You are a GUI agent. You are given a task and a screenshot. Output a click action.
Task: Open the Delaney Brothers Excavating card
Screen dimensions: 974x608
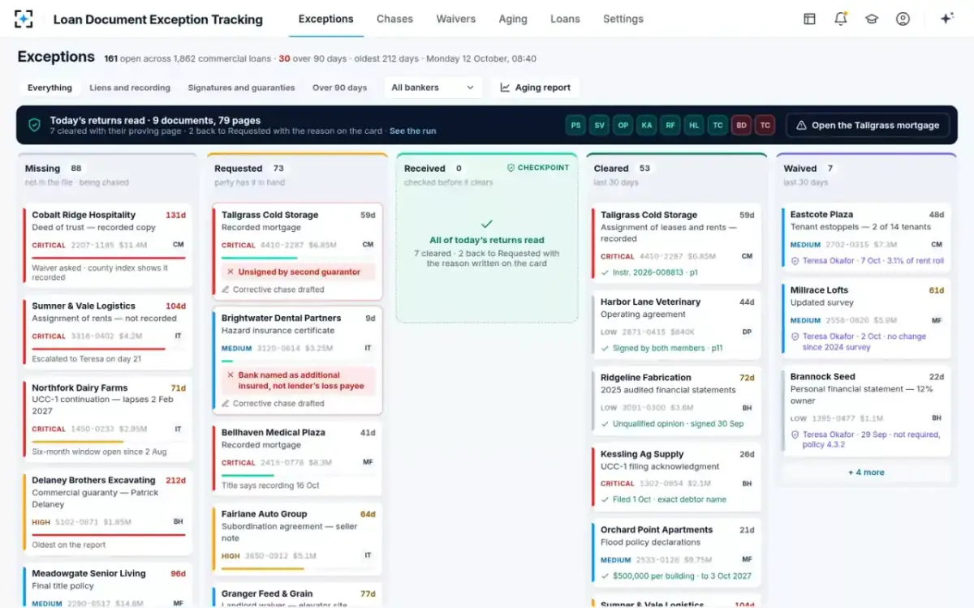(x=107, y=512)
